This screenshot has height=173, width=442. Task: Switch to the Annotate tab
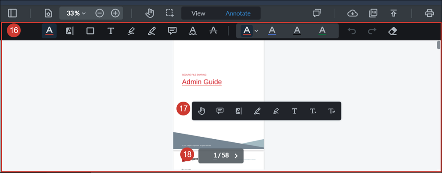(x=238, y=13)
